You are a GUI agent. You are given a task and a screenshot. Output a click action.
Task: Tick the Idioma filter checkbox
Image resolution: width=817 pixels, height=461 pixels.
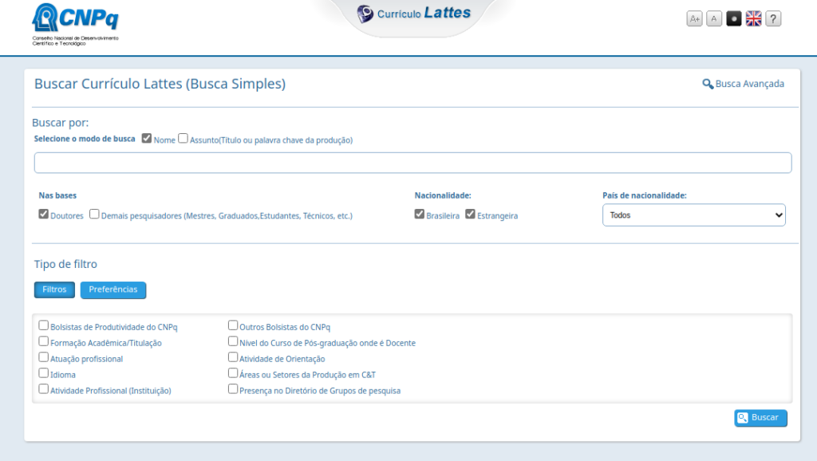click(44, 373)
